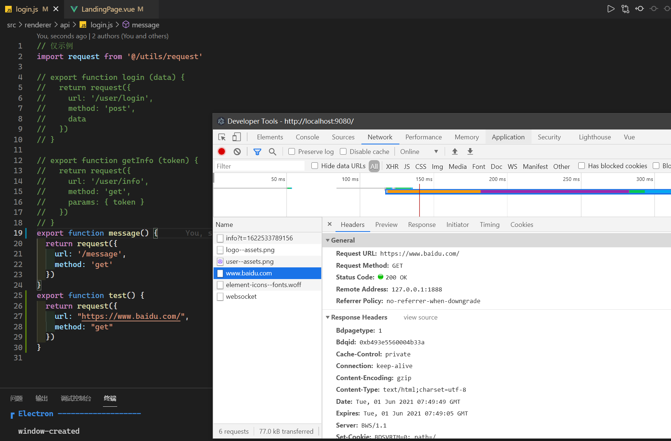Search network requests with the magnifier icon
This screenshot has width=671, height=441.
point(272,151)
